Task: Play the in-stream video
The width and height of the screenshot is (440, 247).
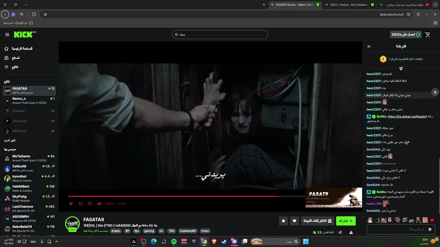Action: point(71,204)
